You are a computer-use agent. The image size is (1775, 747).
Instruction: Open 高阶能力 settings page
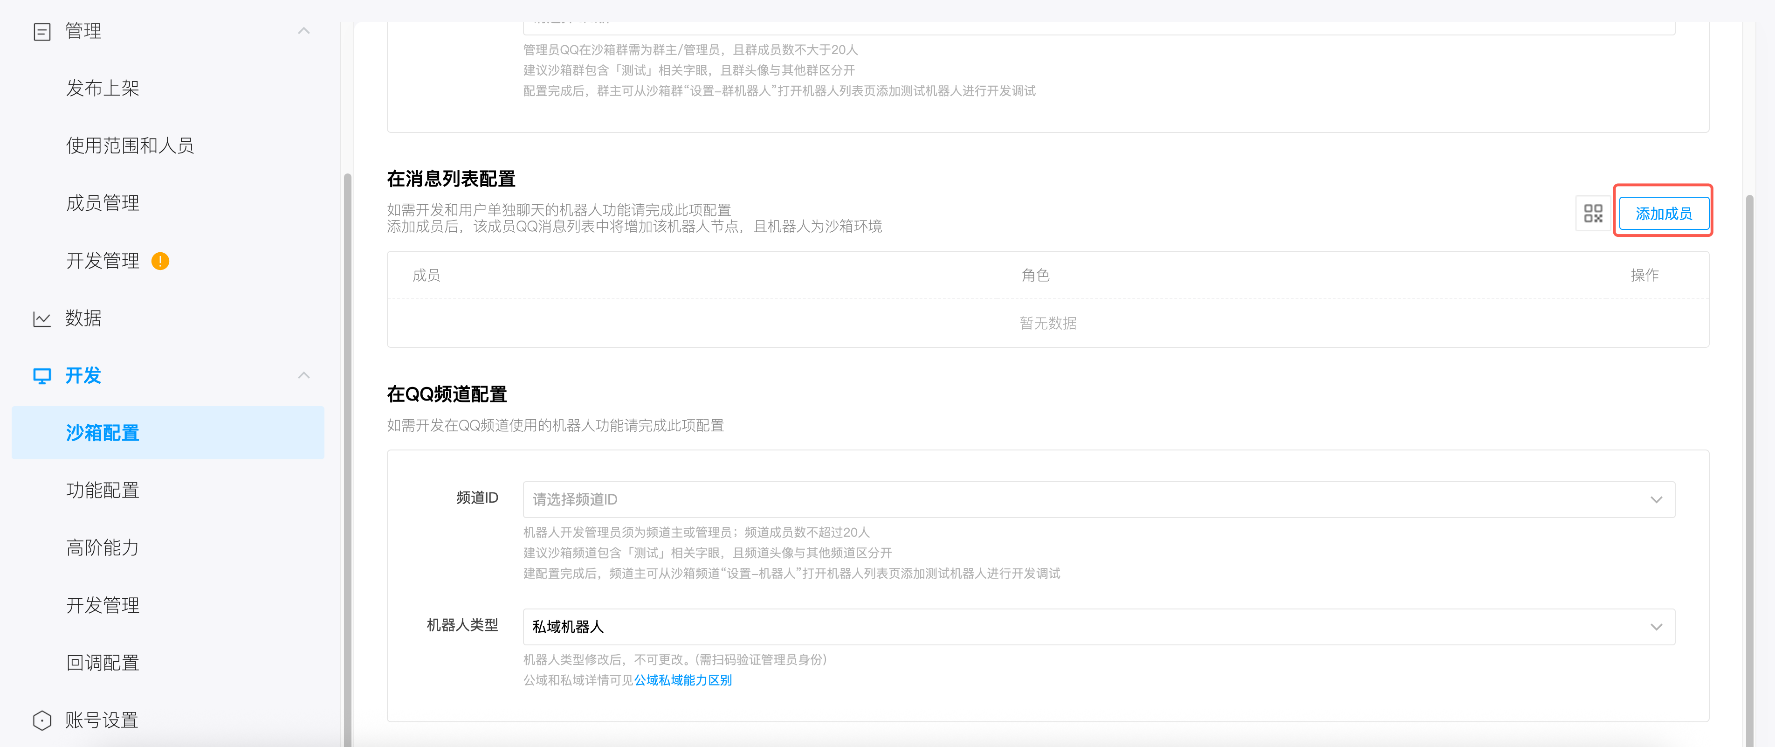[x=102, y=548]
